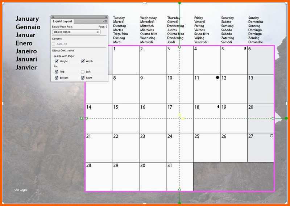Screen dimensions: 290x206
Task: Click the day 16 calendar cell
Action: tap(153, 118)
